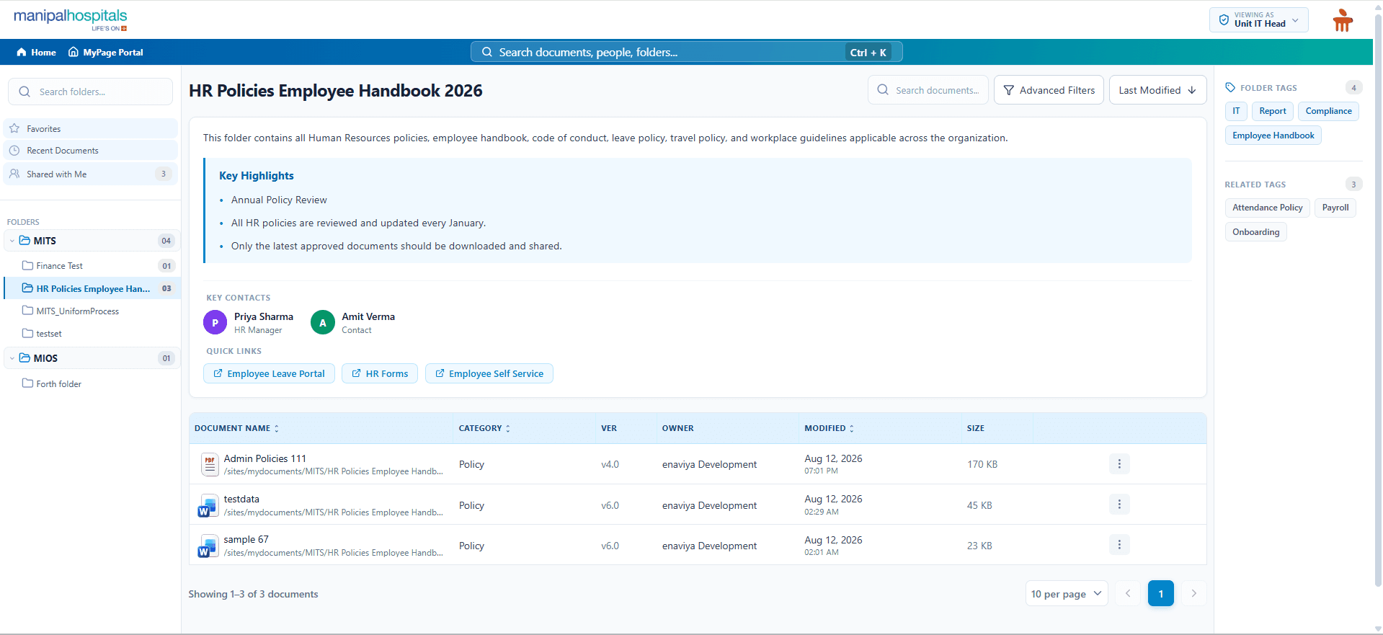Click the Compliance folder tag
Image resolution: width=1383 pixels, height=635 pixels.
[x=1328, y=111]
